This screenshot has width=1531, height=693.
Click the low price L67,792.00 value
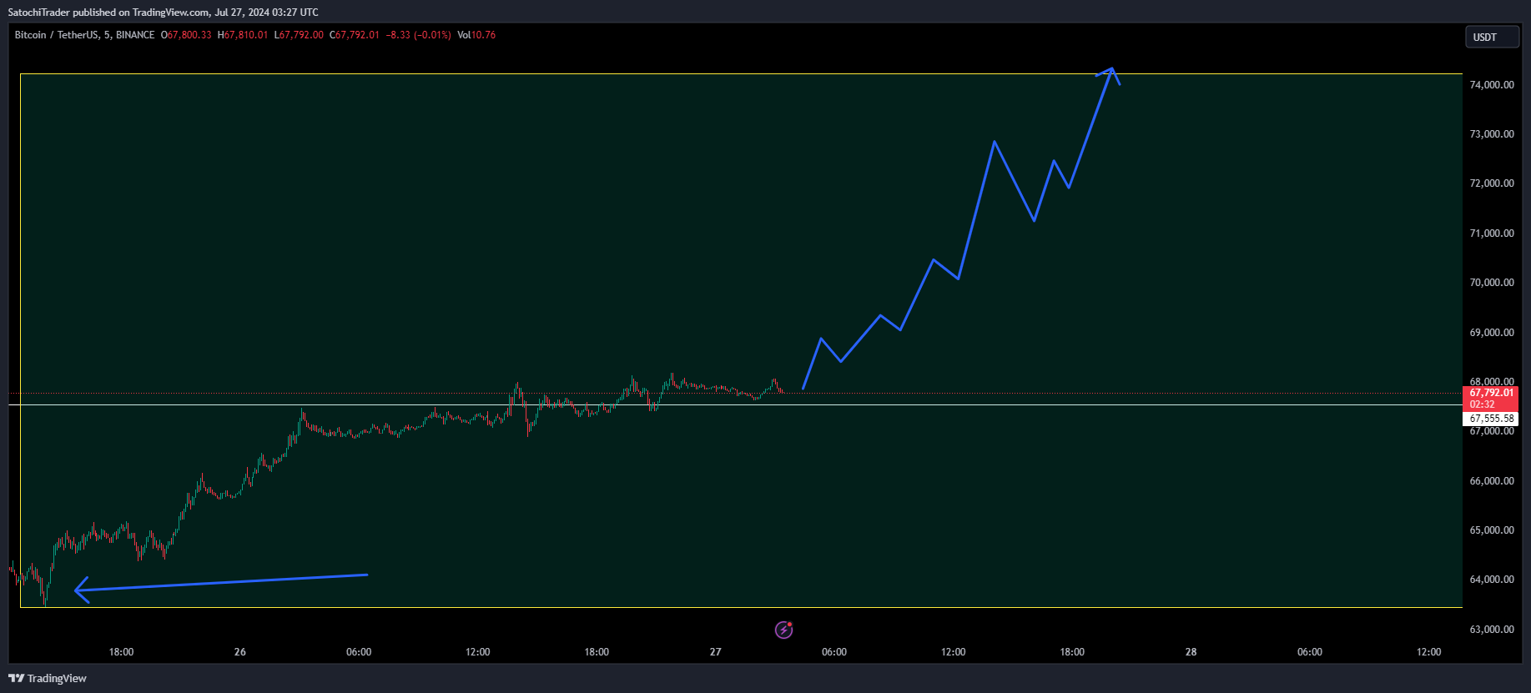299,35
